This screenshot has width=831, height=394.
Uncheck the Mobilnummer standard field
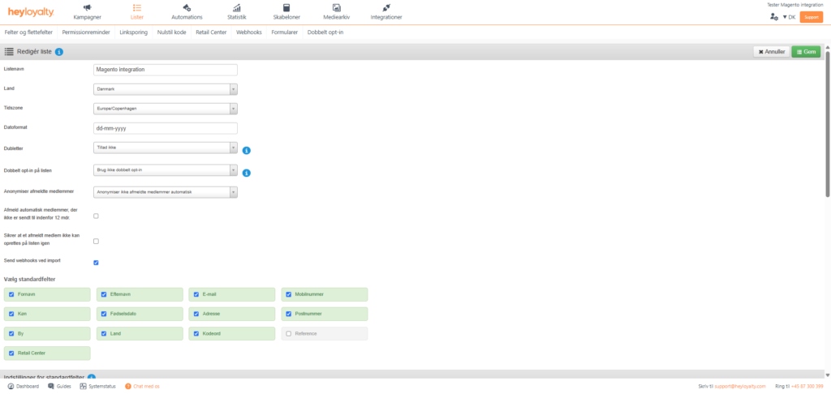tap(289, 293)
